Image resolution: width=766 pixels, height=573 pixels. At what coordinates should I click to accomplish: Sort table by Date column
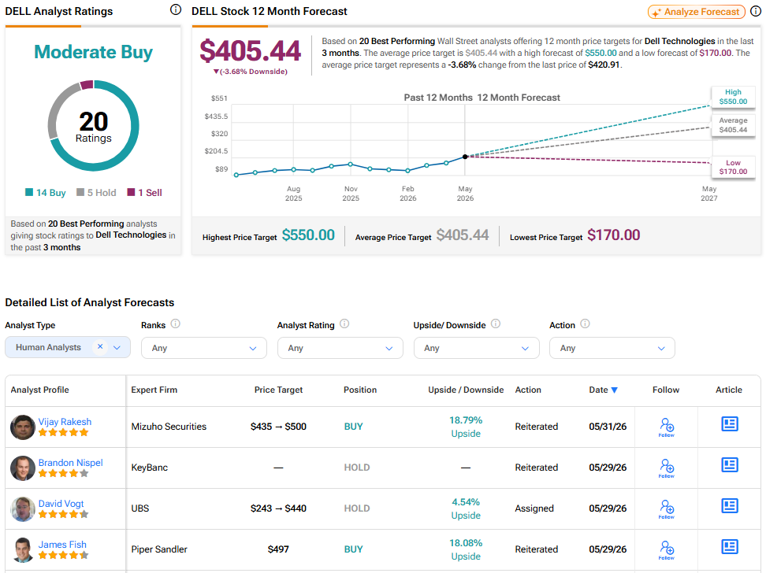[604, 390]
